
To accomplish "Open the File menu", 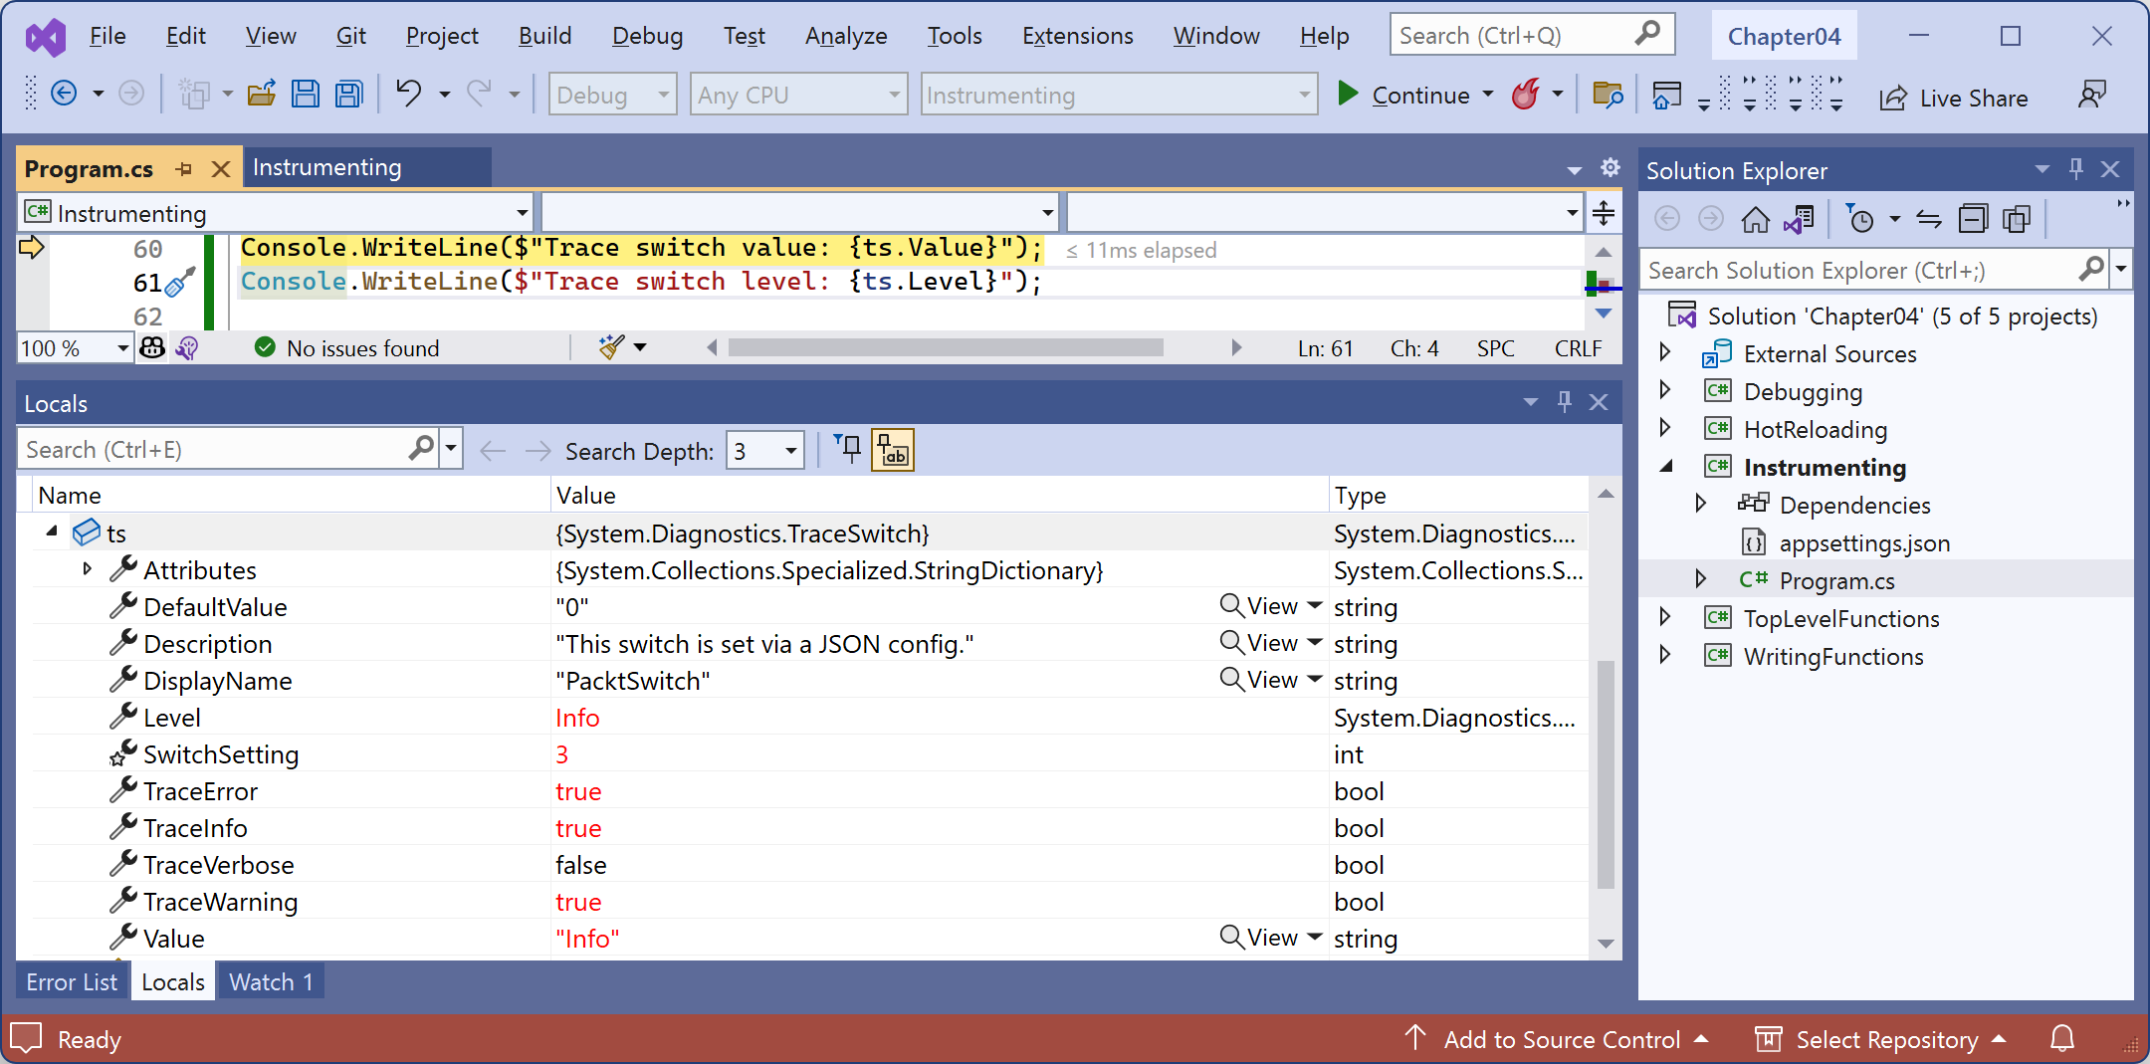I will point(107,36).
